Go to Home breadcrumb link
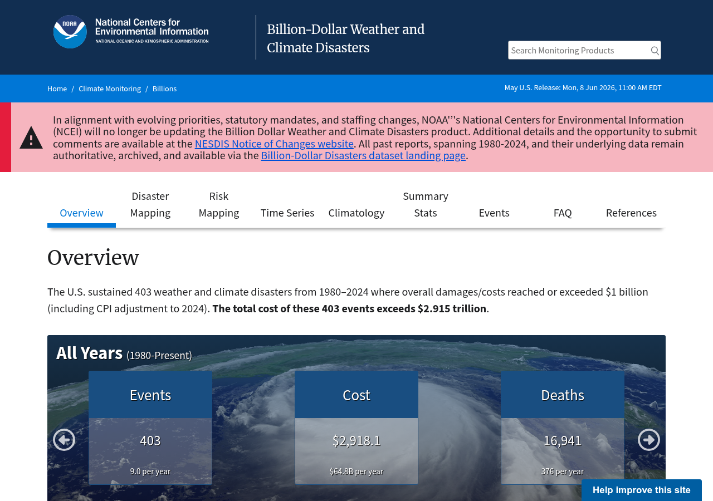 pyautogui.click(x=57, y=89)
